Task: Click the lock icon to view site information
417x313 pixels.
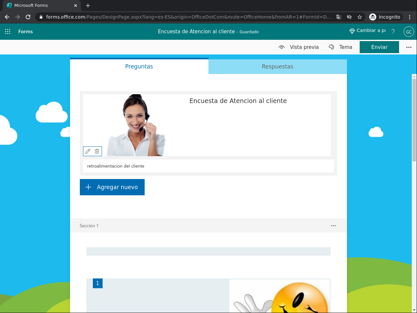Action: pos(41,17)
